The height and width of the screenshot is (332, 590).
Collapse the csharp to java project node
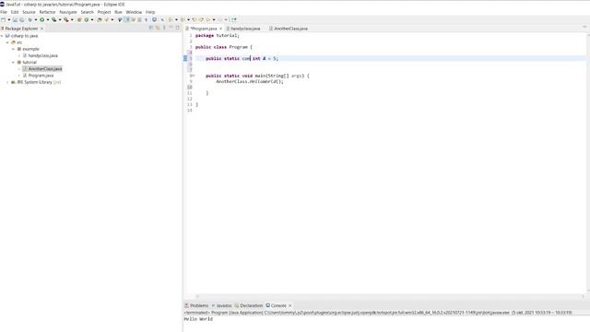(2, 36)
